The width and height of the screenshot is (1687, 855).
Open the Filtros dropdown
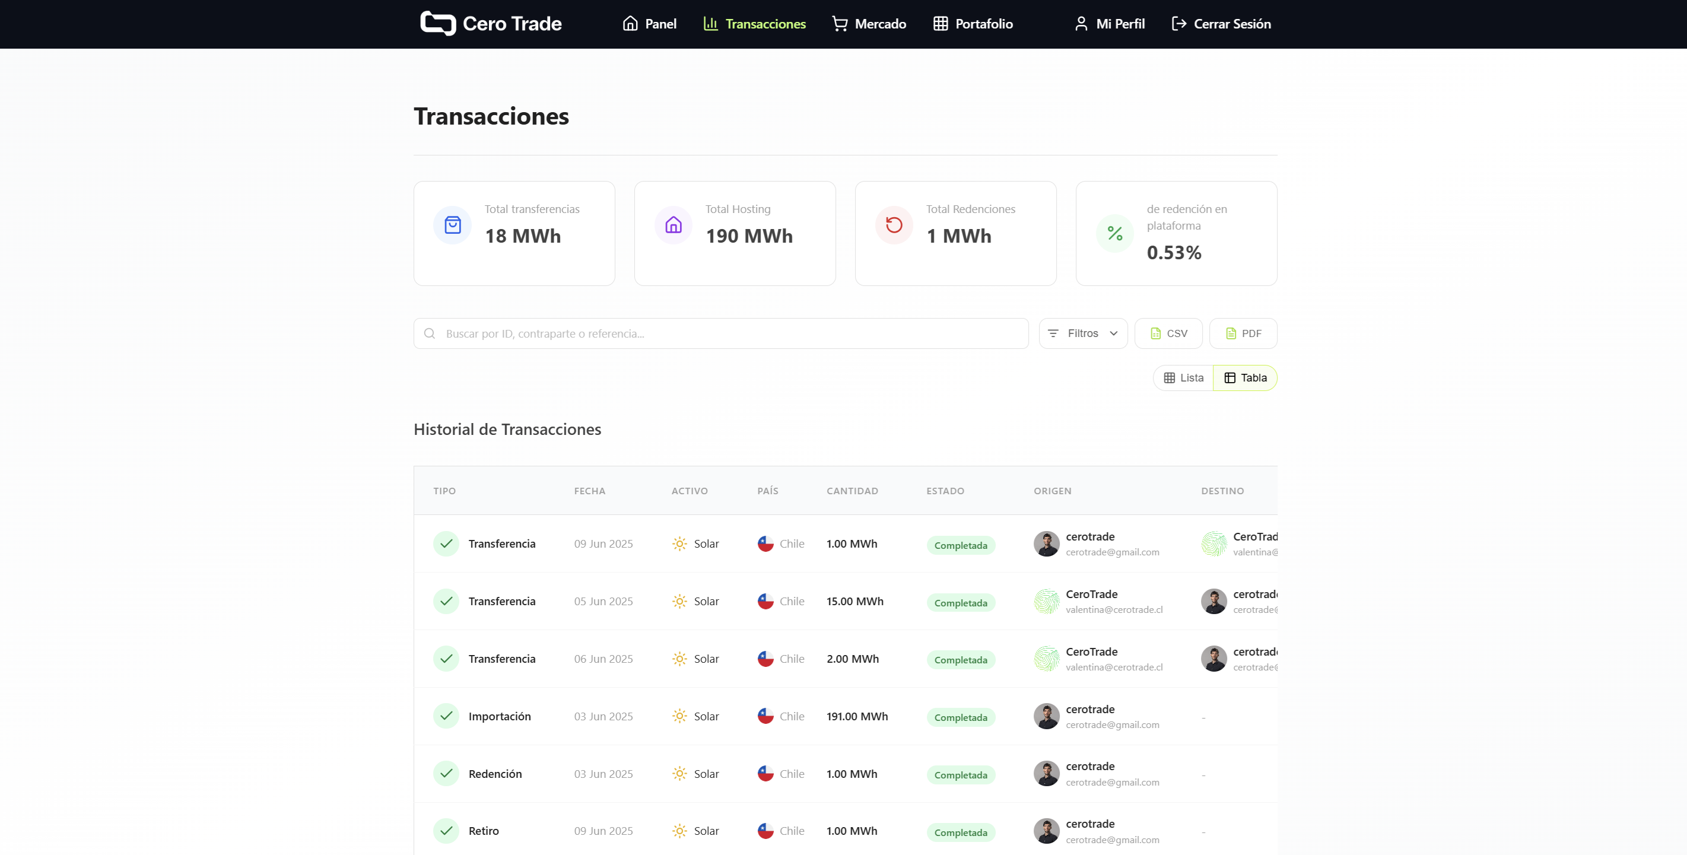pyautogui.click(x=1082, y=333)
